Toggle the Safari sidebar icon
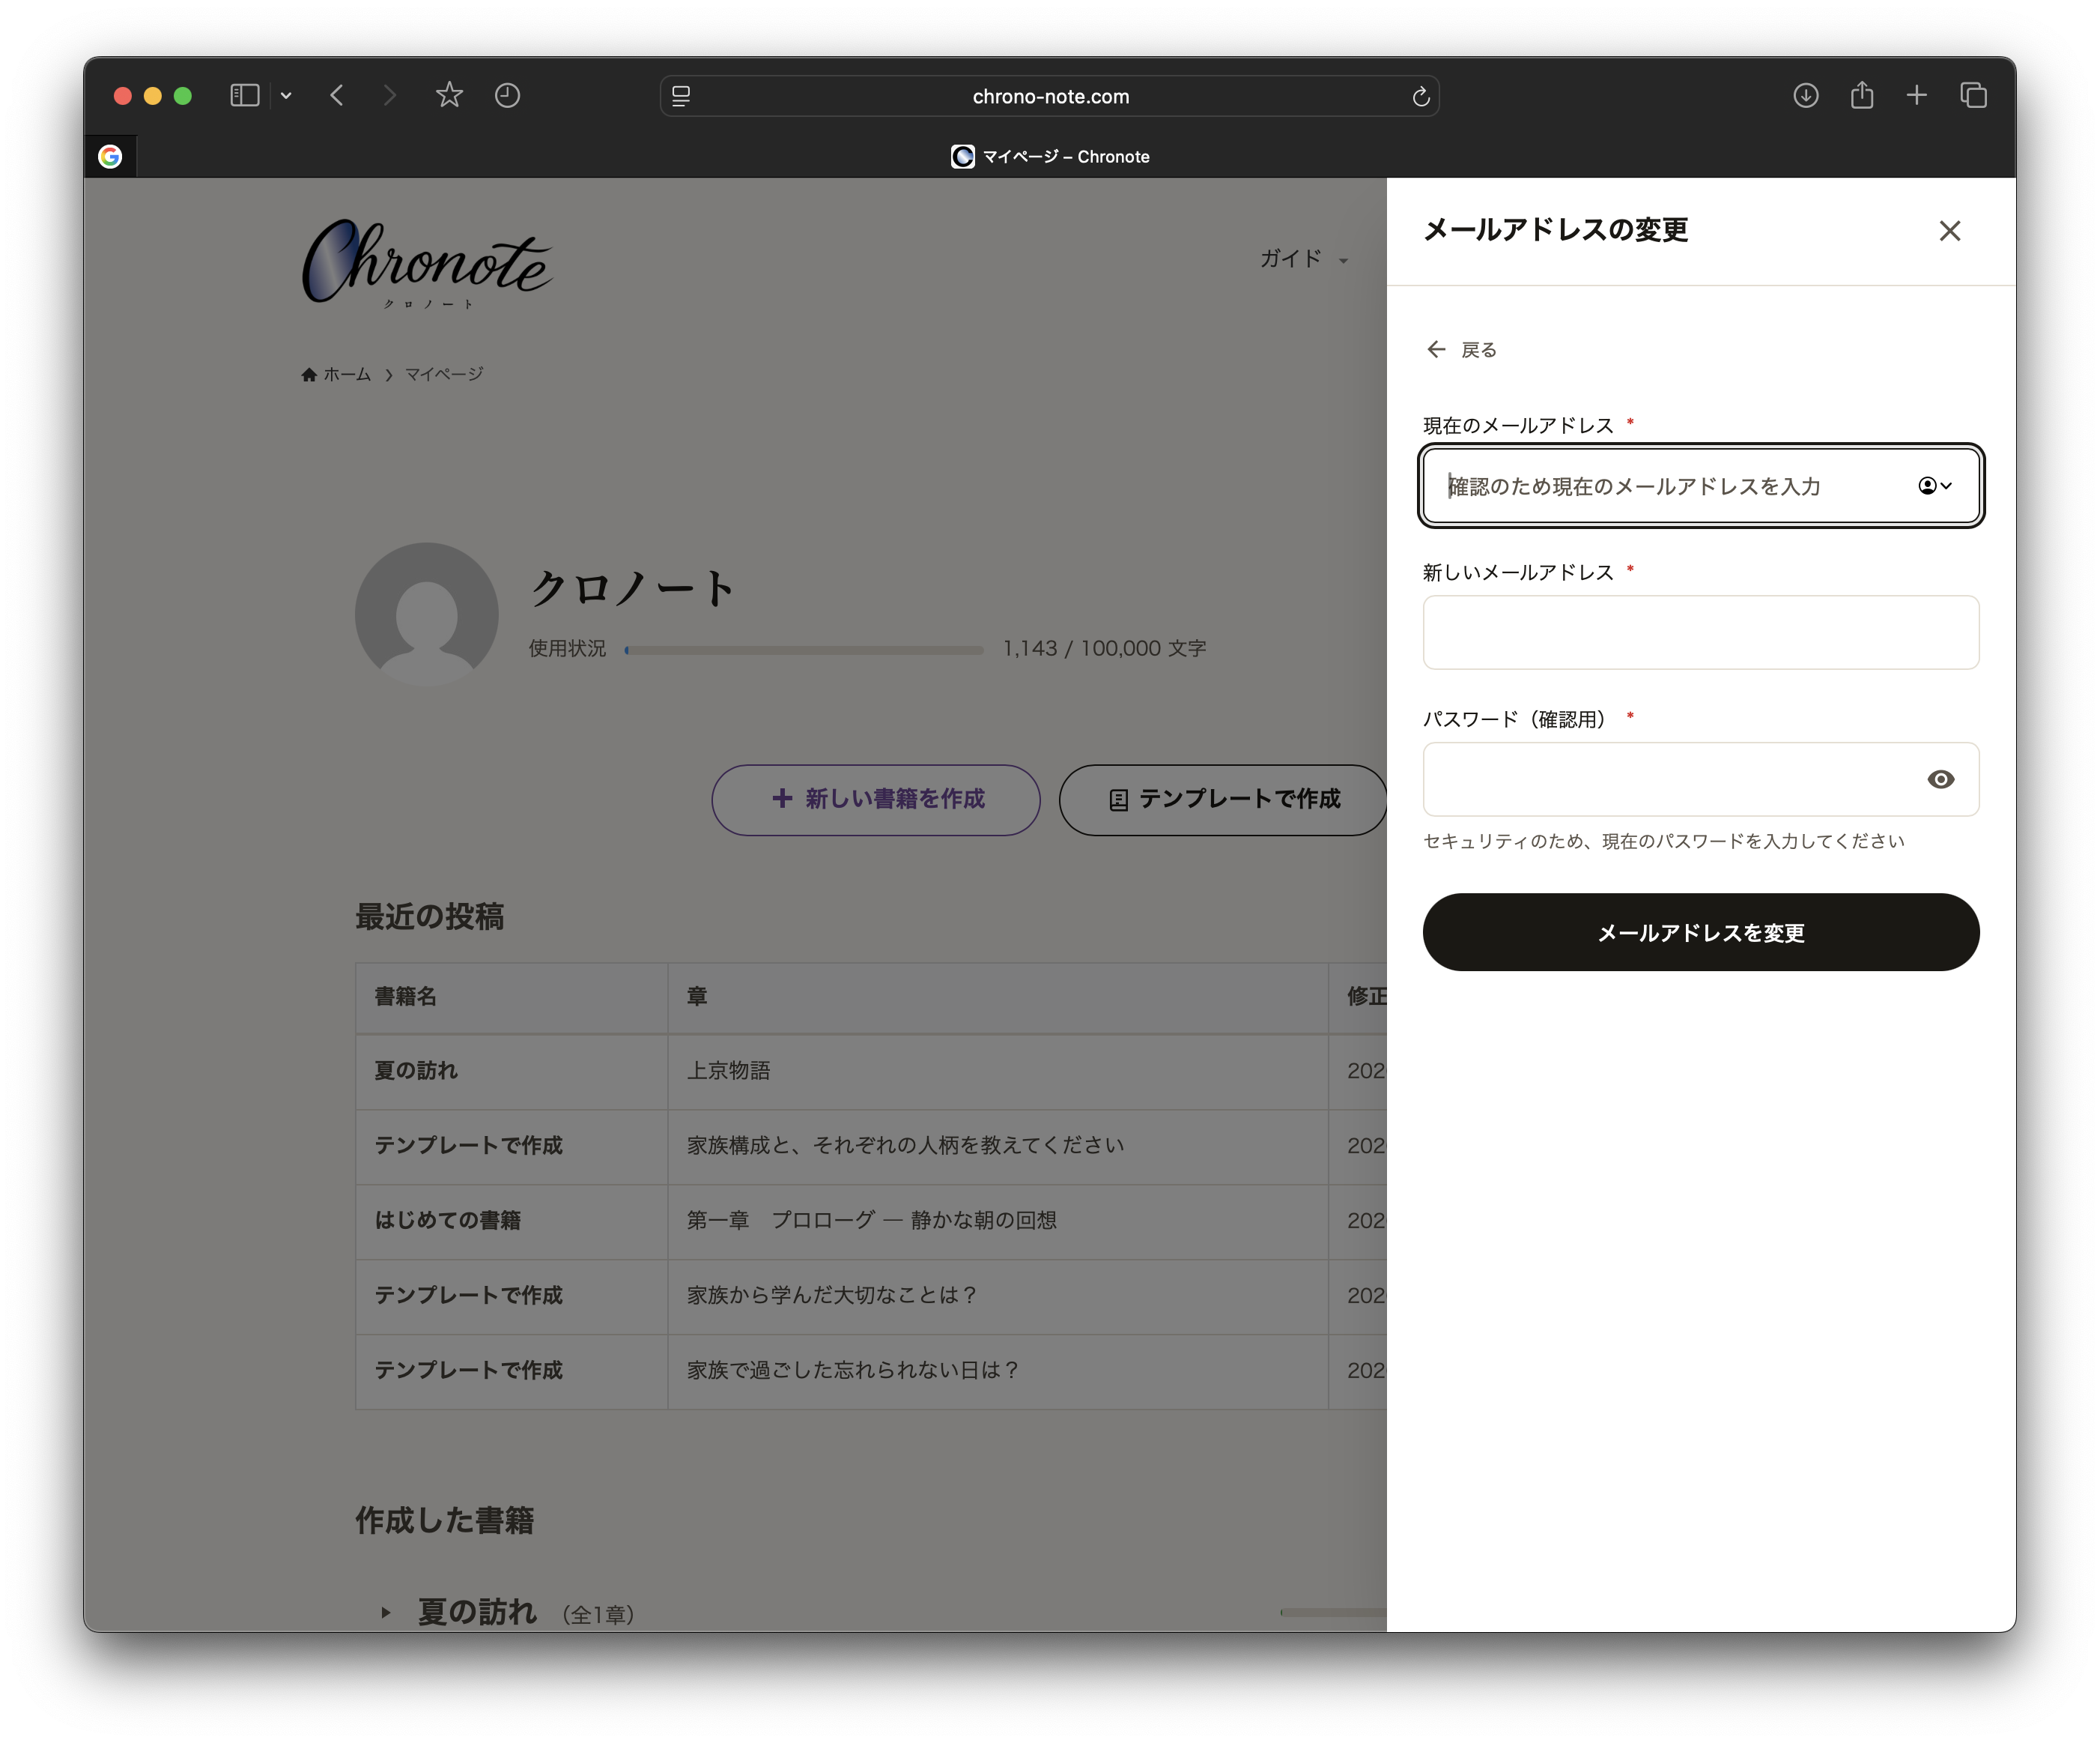This screenshot has width=2100, height=1743. [x=245, y=96]
